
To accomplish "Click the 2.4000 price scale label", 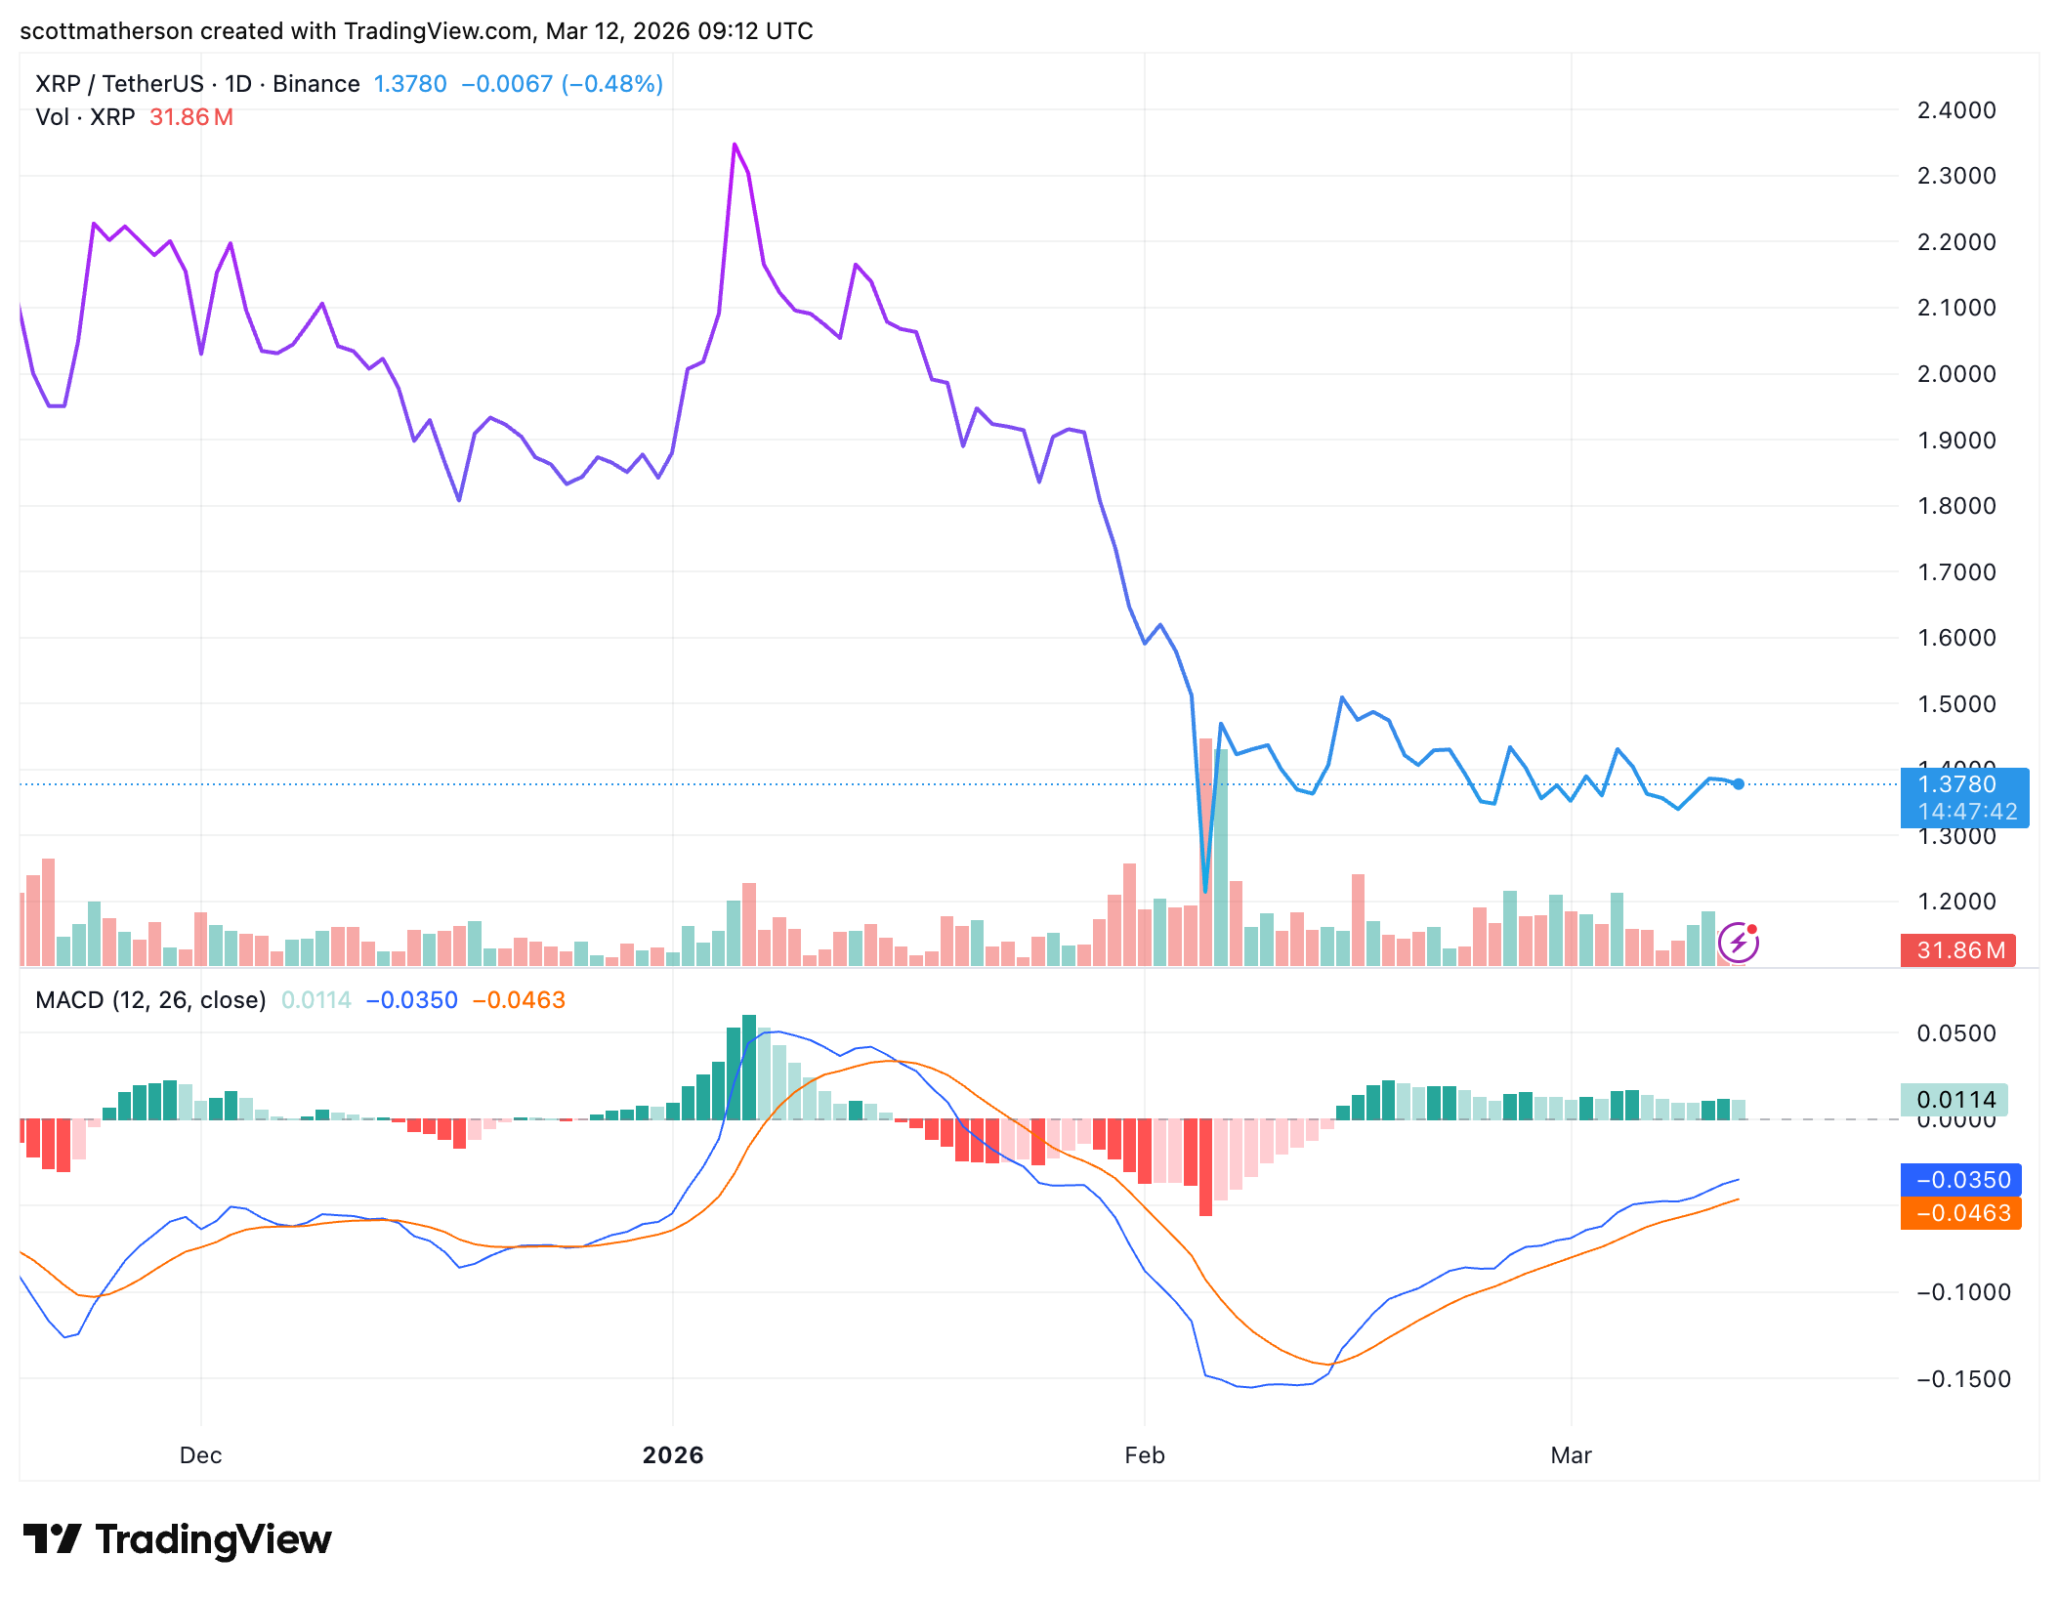I will (x=1955, y=110).
